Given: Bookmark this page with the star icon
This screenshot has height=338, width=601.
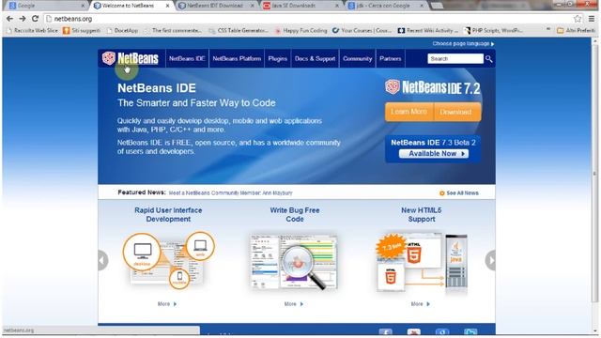Looking at the screenshot, I should tap(578, 19).
